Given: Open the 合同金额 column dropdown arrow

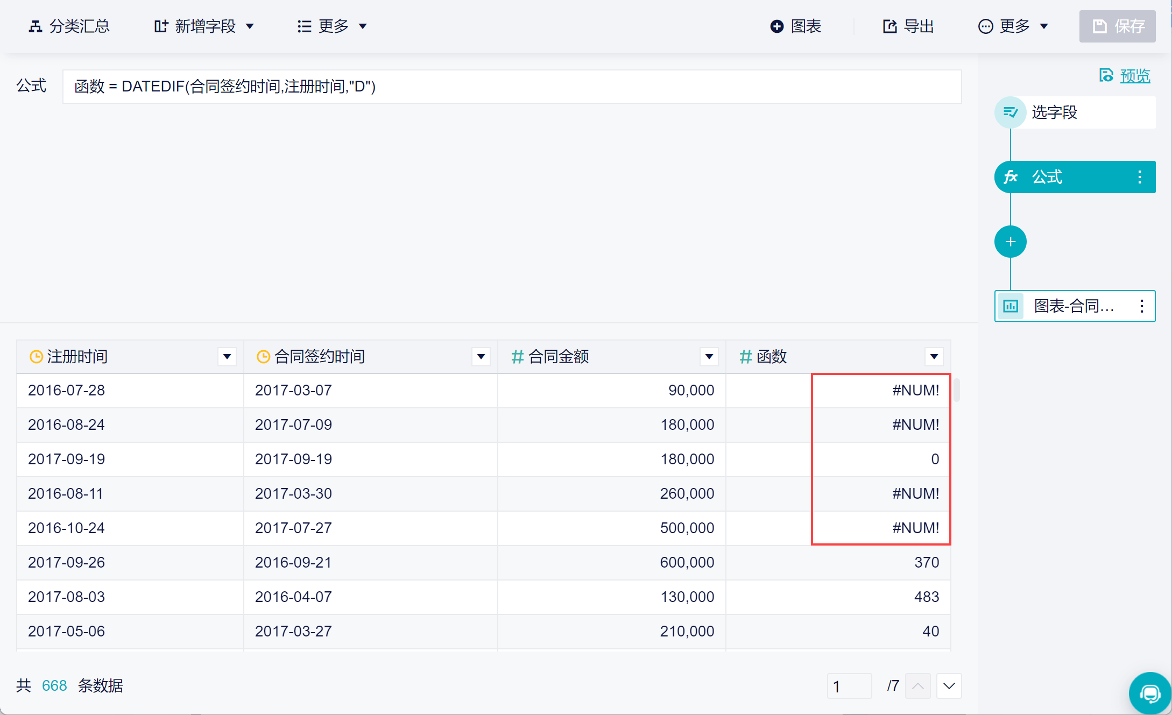Looking at the screenshot, I should click(x=709, y=357).
